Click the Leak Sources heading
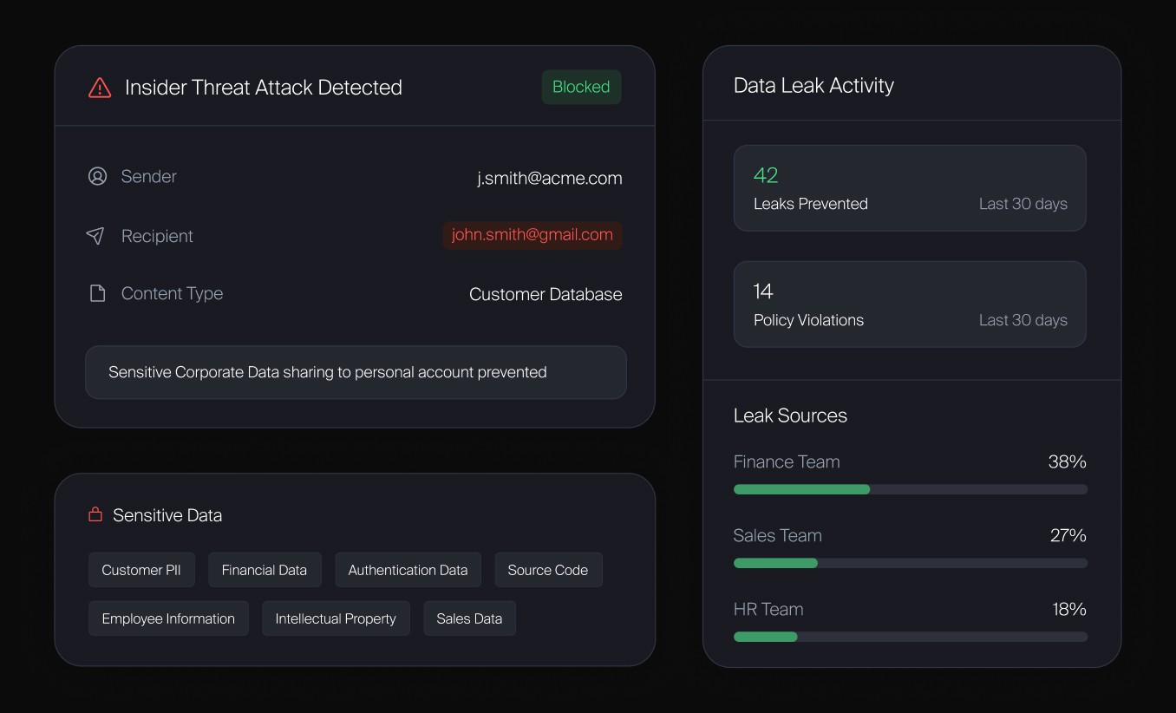Screen dimensions: 1176x713 790,415
